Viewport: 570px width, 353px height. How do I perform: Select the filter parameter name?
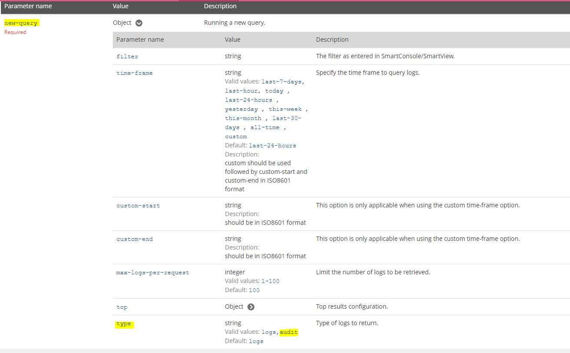click(127, 57)
